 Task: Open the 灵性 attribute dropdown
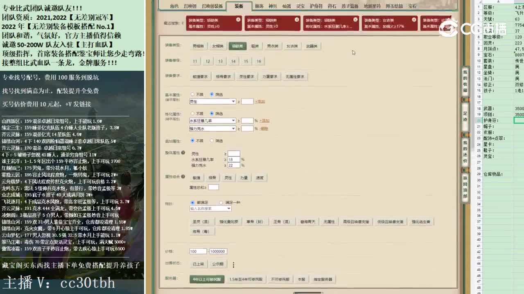pyautogui.click(x=213, y=101)
